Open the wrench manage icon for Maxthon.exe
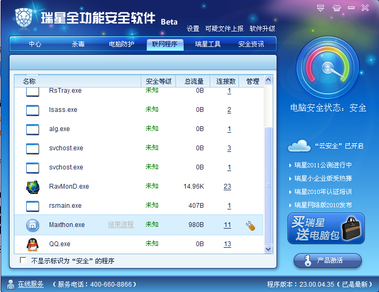Image resolution: width=379 pixels, height=292 pixels. (250, 225)
